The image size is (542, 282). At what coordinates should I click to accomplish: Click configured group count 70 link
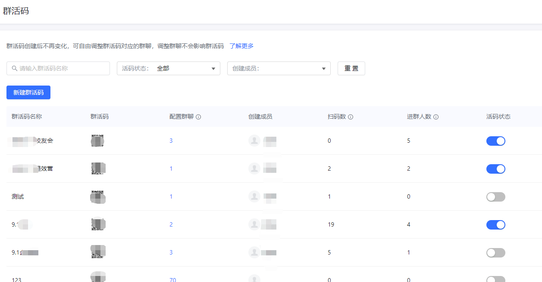pyautogui.click(x=172, y=280)
